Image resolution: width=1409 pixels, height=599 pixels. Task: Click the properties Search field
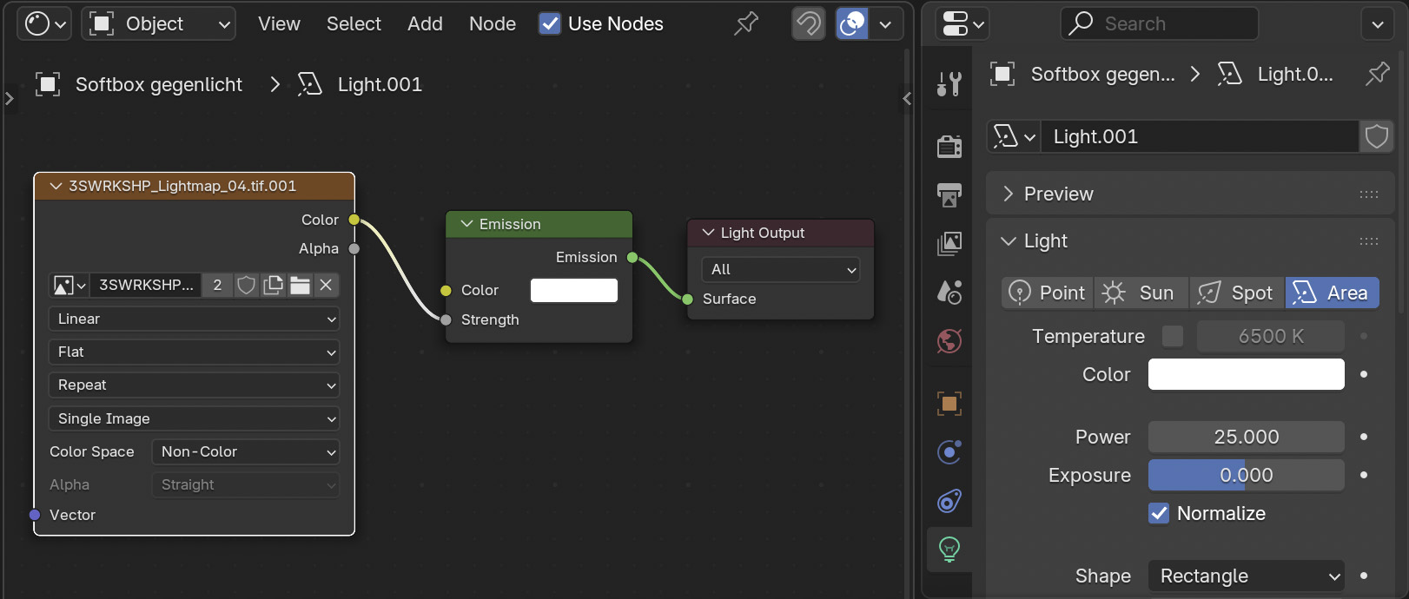pos(1160,23)
